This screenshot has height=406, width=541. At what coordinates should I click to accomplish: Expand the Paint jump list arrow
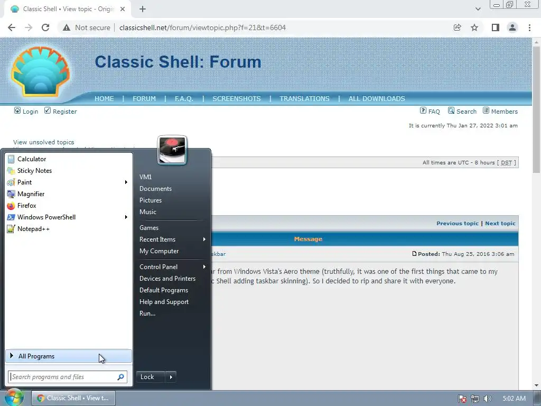click(126, 182)
